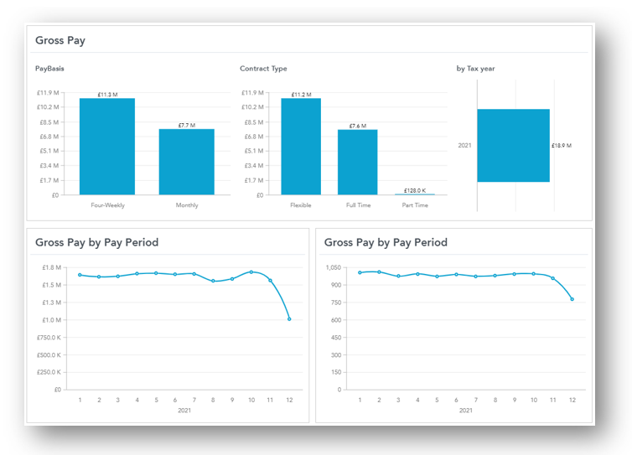Click the Contract Type chart heading

coord(263,68)
